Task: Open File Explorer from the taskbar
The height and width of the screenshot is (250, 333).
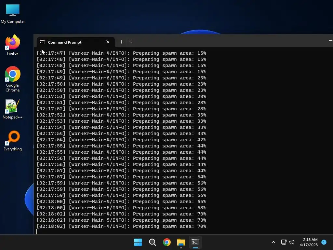Action: point(181,242)
